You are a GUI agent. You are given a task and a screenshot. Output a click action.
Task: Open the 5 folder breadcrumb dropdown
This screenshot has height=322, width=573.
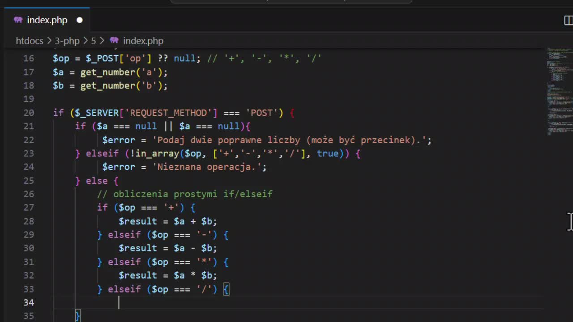coord(93,41)
